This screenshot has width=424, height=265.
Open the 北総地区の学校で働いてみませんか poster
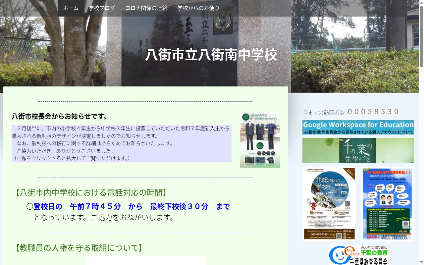329,204
